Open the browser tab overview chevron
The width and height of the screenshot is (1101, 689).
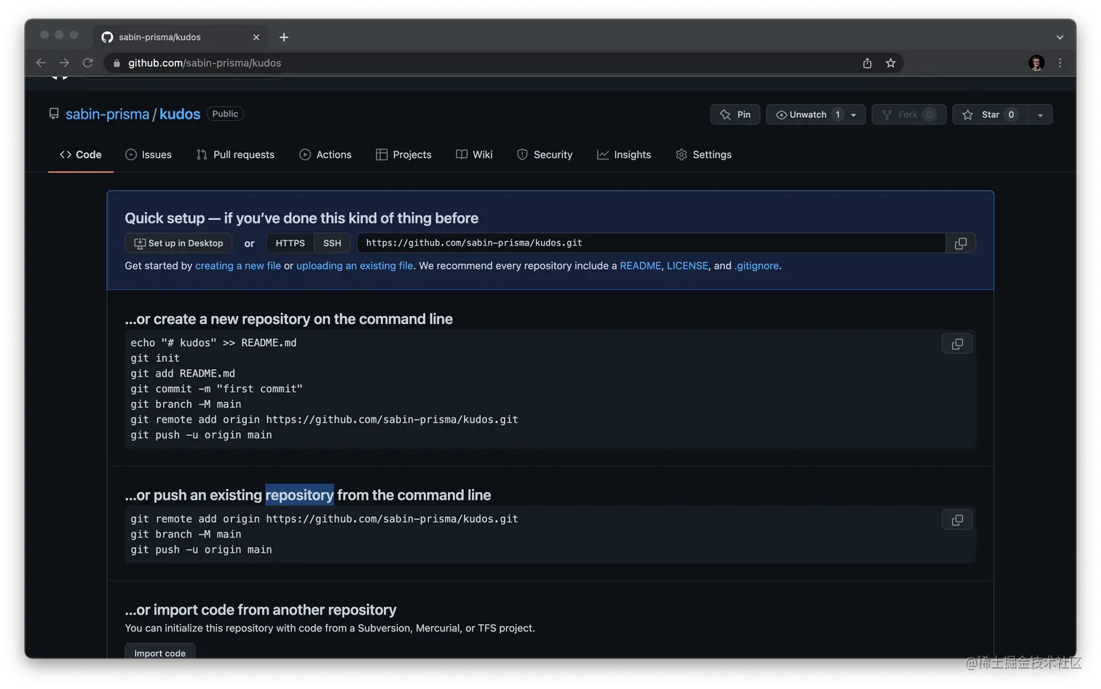[1059, 36]
